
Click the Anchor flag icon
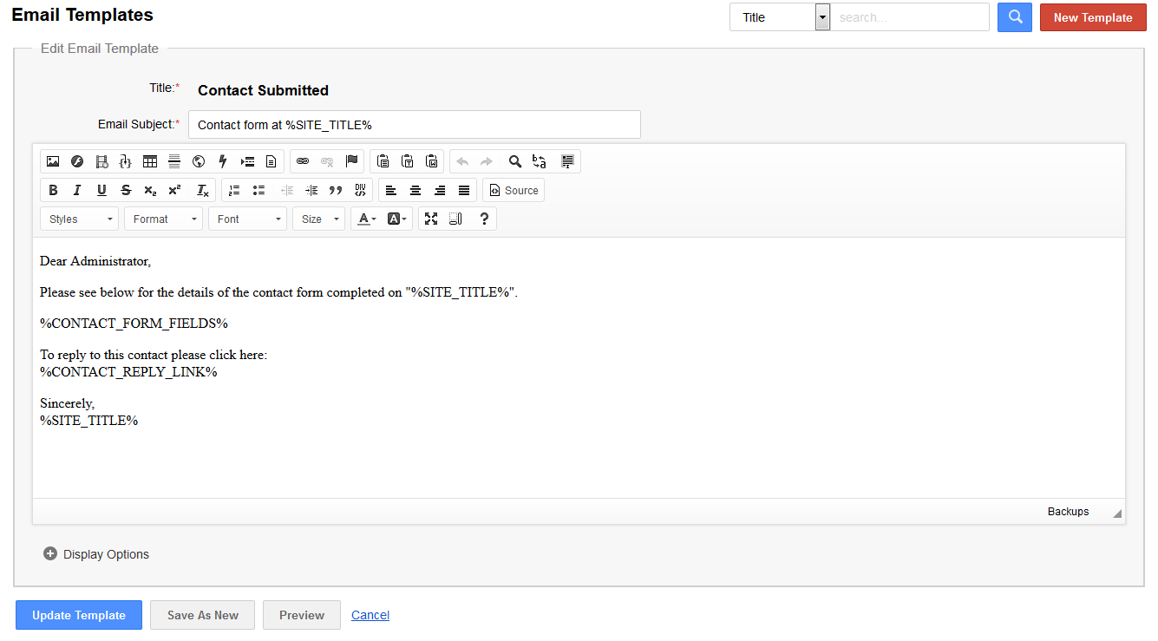pyautogui.click(x=351, y=161)
